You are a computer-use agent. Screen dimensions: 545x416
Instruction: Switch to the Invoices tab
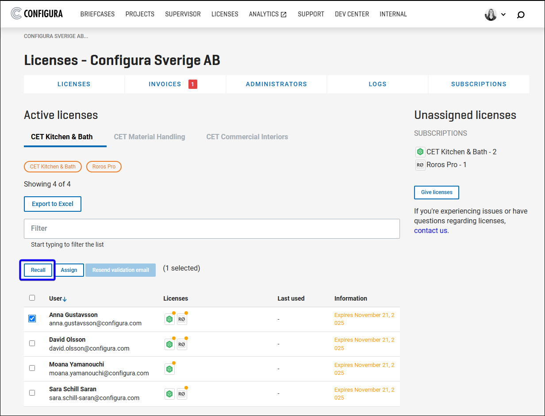[175, 84]
